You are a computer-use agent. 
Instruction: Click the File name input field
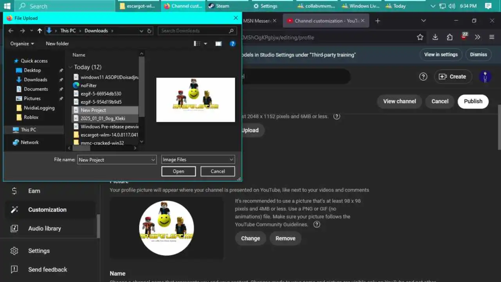pos(114,160)
